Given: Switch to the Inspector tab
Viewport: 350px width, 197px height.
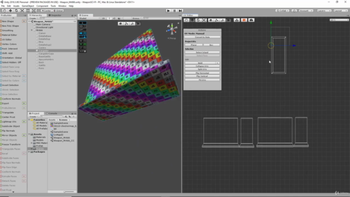Looking at the screenshot, I should [55, 15].
